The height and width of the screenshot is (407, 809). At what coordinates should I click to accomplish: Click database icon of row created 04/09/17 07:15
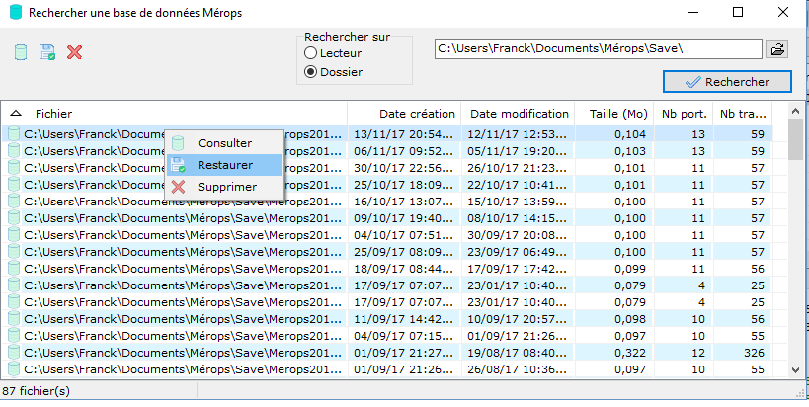tap(14, 336)
